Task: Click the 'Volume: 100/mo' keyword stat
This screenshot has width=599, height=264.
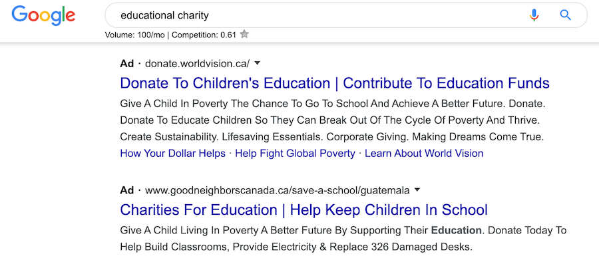Action: click(135, 35)
